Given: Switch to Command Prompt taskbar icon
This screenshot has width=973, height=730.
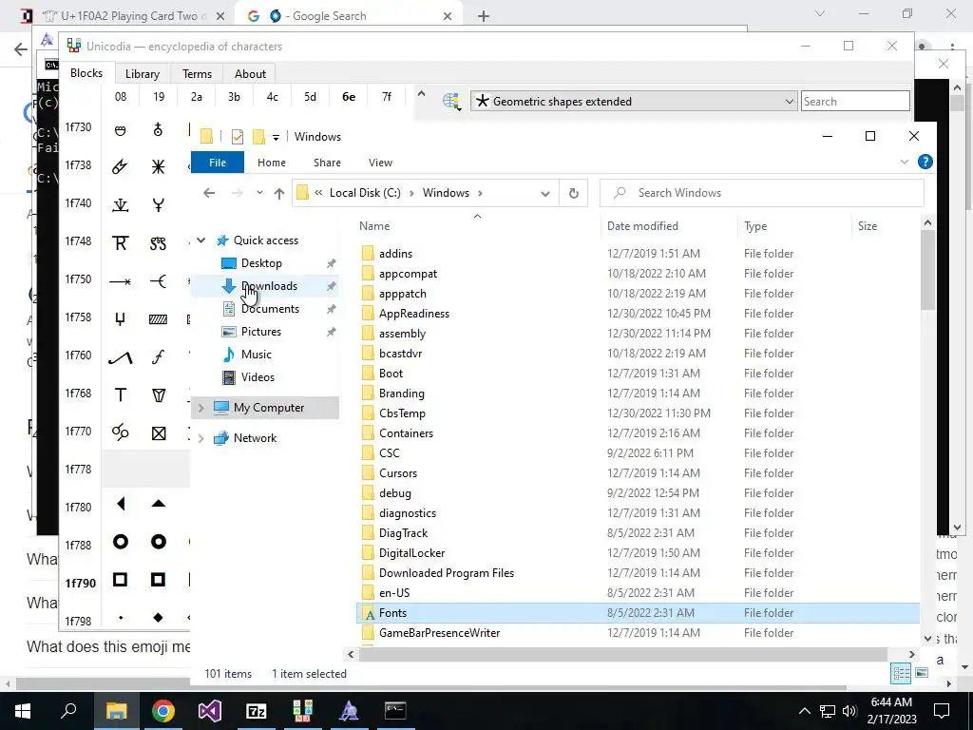Looking at the screenshot, I should [395, 710].
